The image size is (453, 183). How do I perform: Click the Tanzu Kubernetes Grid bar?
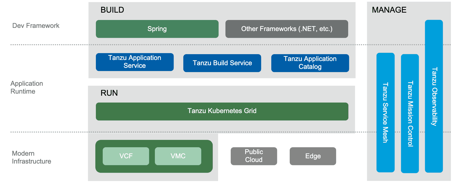(222, 111)
